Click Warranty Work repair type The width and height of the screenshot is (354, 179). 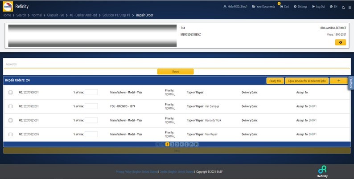tap(213, 120)
